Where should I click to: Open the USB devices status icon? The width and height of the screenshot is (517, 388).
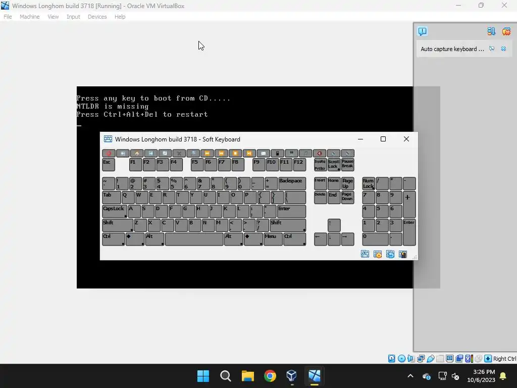click(430, 359)
